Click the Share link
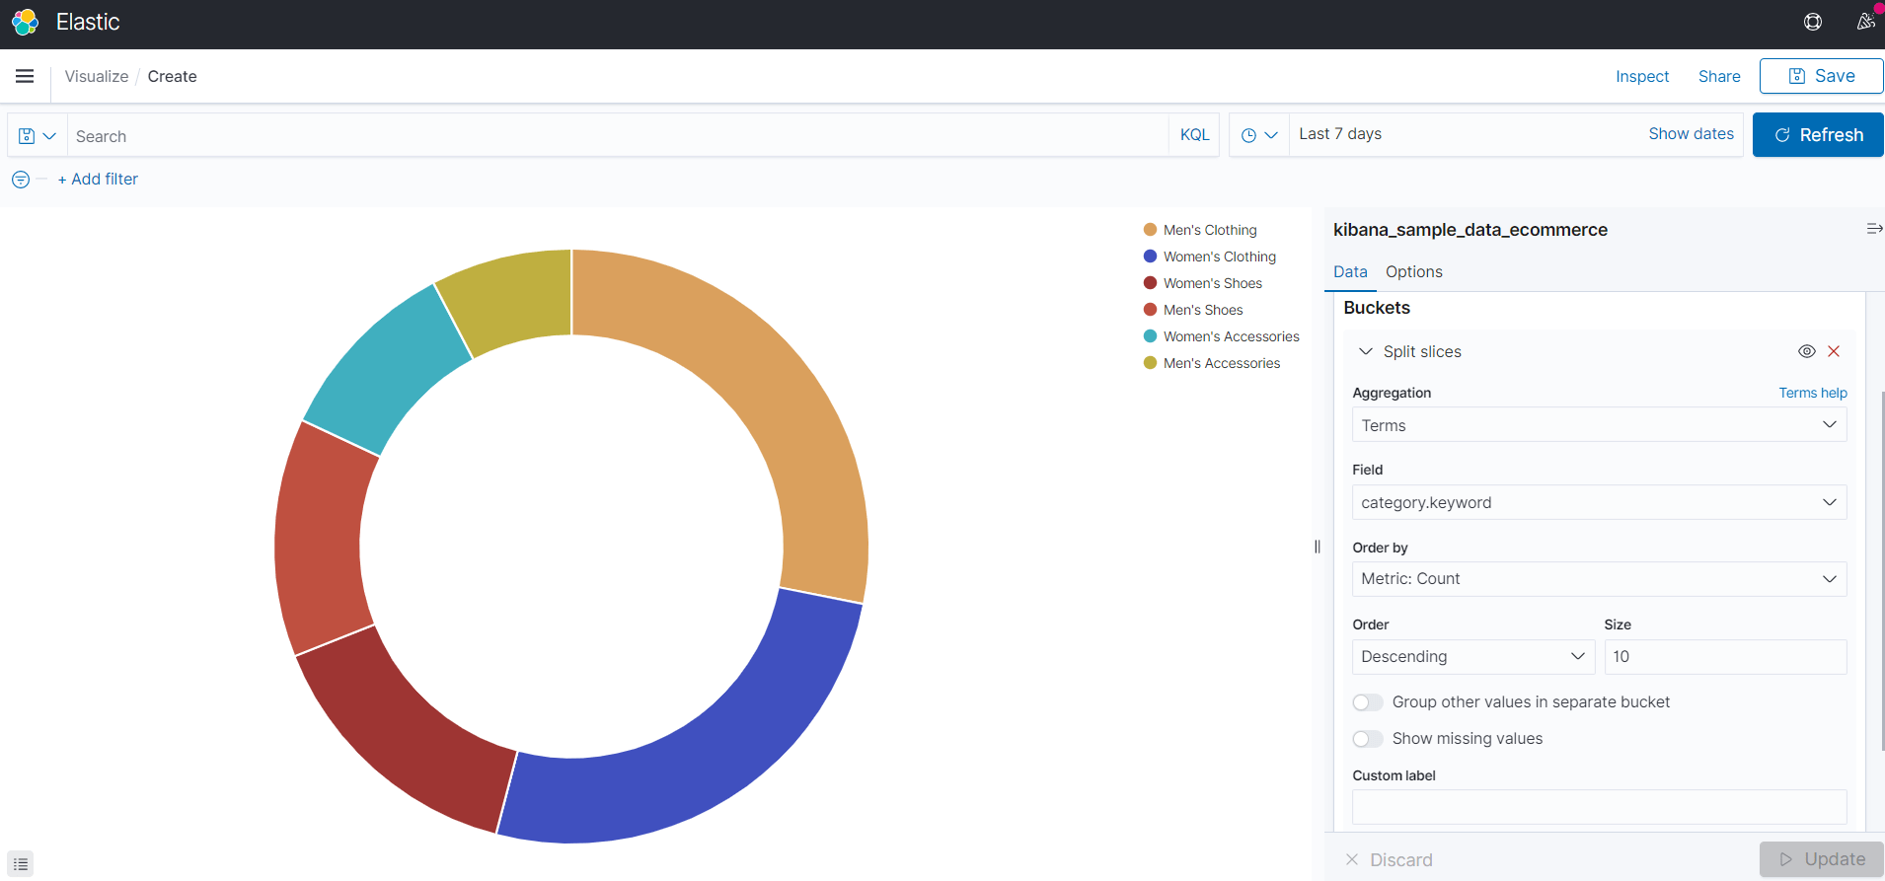 tap(1719, 76)
